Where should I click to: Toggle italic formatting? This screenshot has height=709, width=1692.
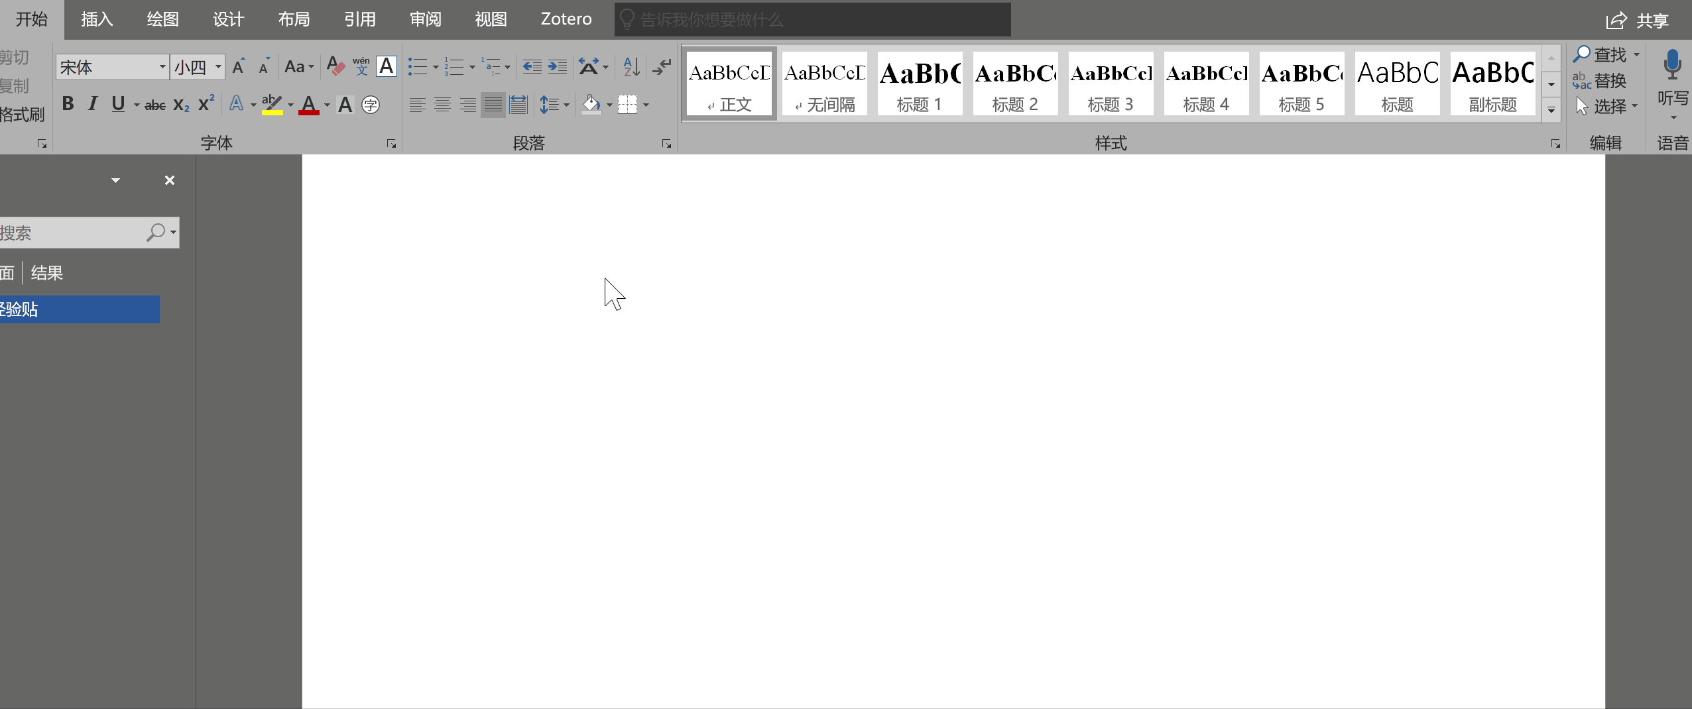pos(93,104)
